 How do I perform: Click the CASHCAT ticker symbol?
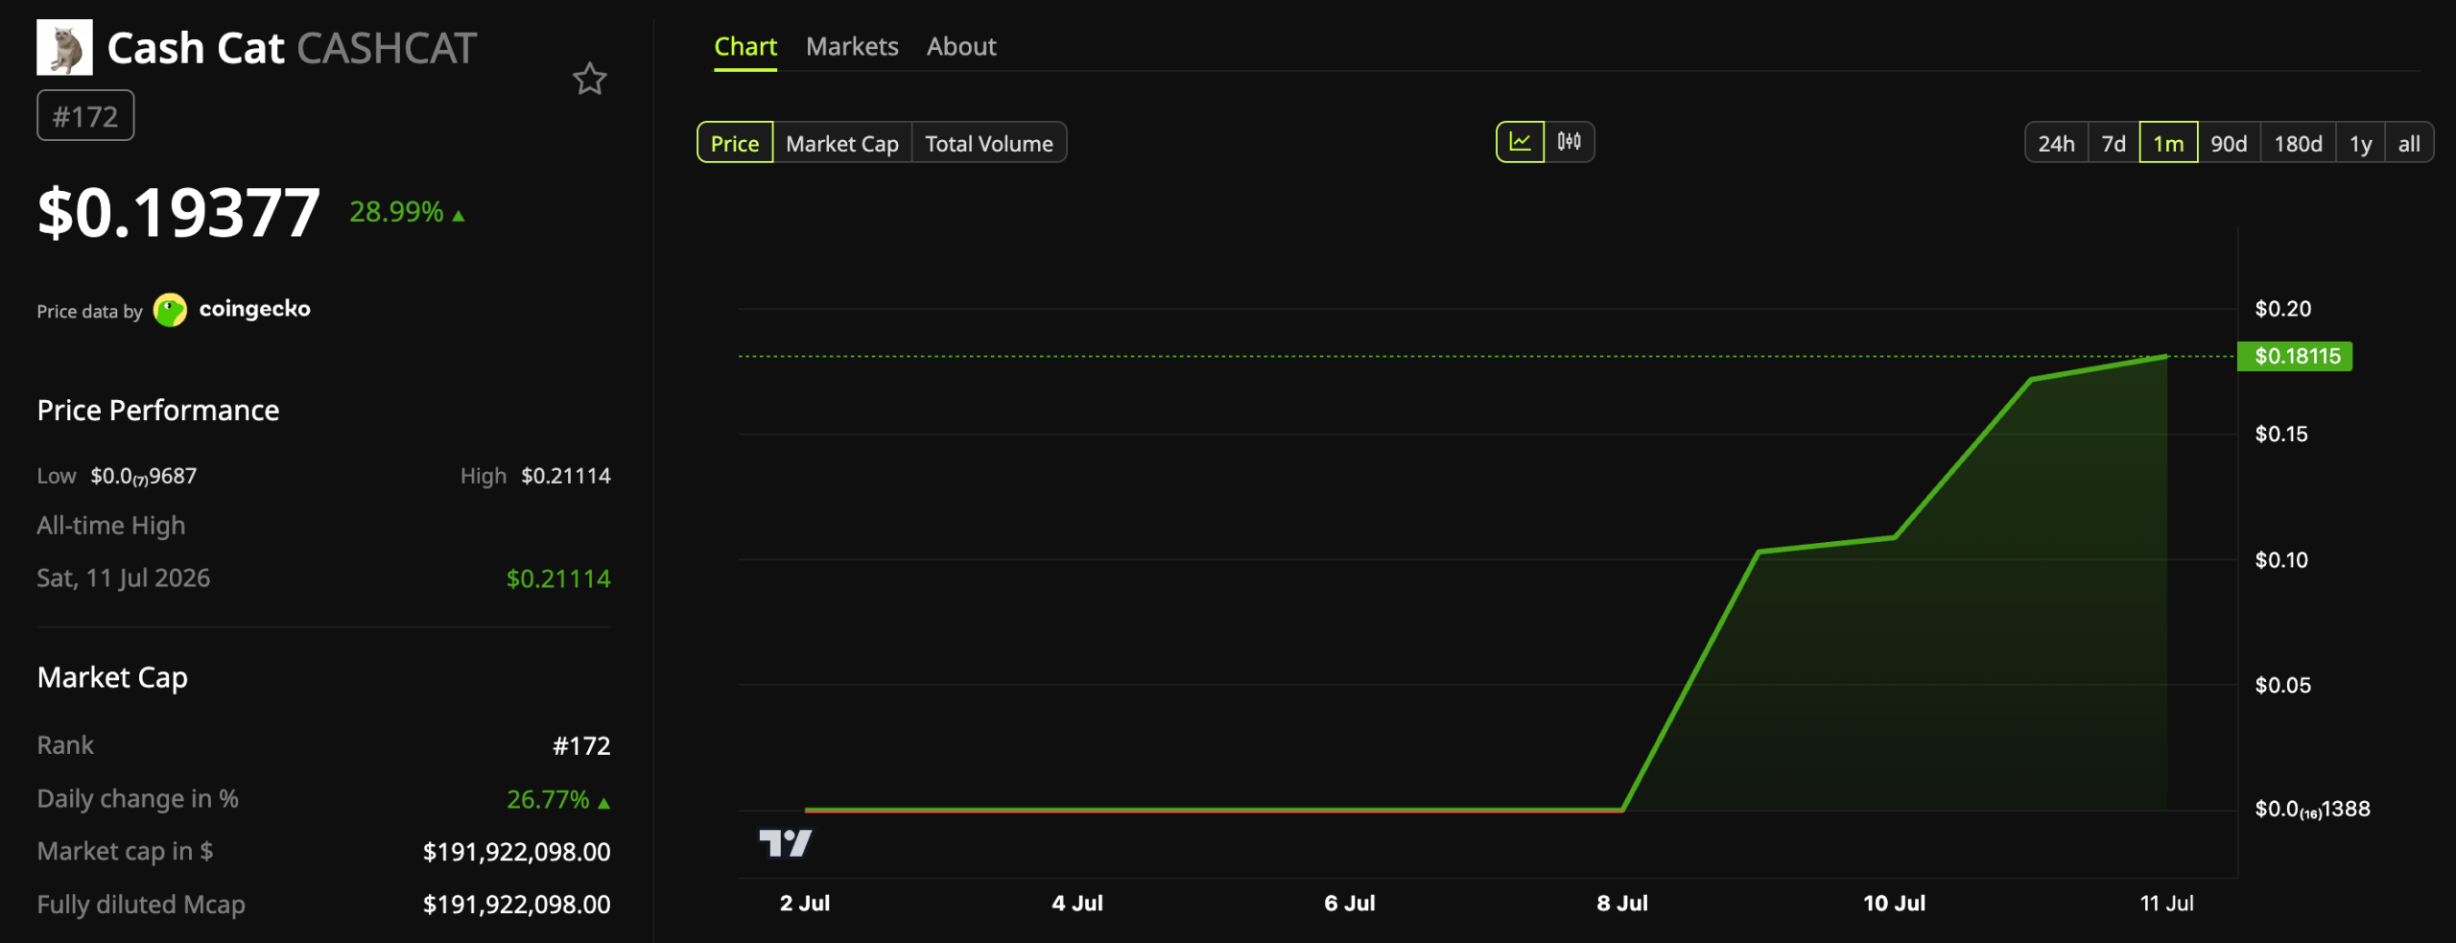[x=387, y=48]
